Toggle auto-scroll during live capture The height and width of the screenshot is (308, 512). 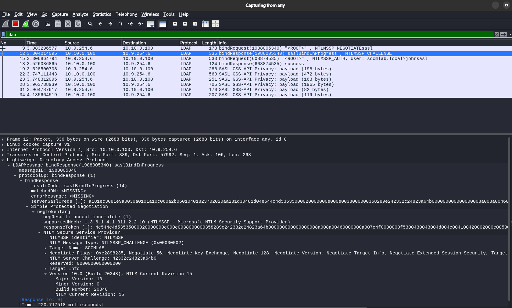point(151,24)
